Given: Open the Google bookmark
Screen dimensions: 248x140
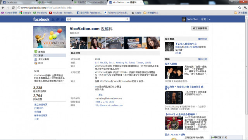Looking at the screenshot, I should pos(25,13).
